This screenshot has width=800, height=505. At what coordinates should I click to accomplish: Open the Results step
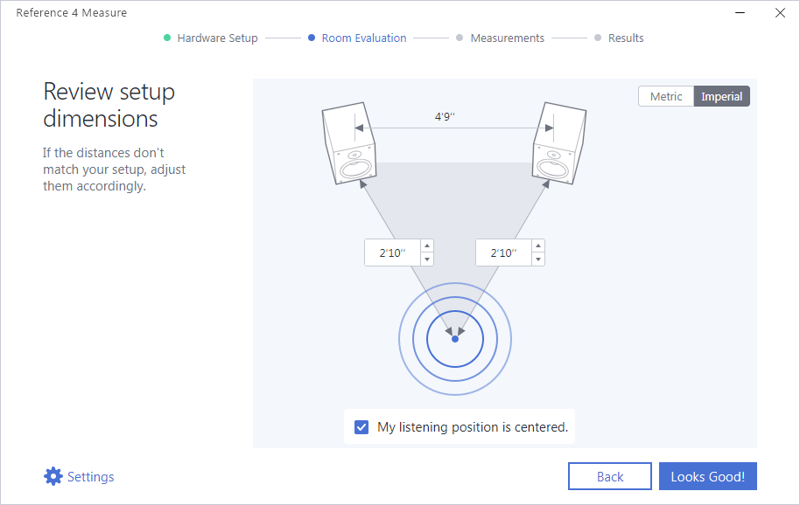tap(625, 38)
